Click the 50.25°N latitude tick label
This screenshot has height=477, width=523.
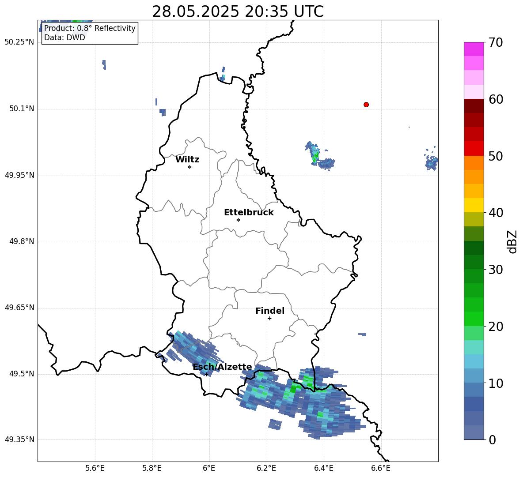click(19, 42)
